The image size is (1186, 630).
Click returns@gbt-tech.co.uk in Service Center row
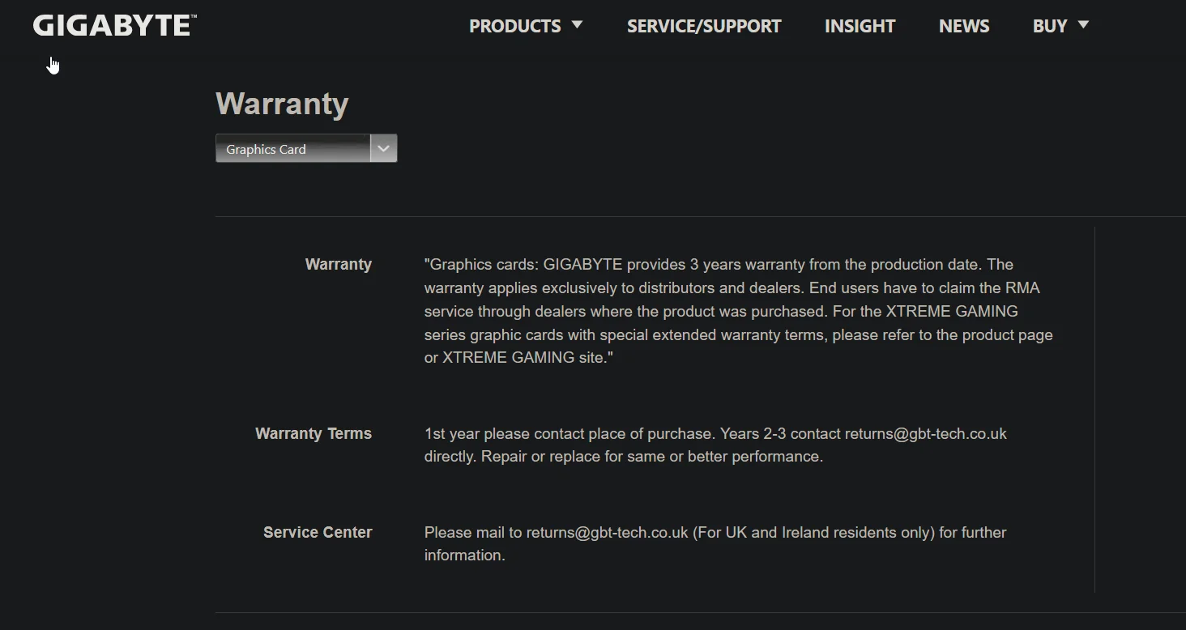coord(608,532)
